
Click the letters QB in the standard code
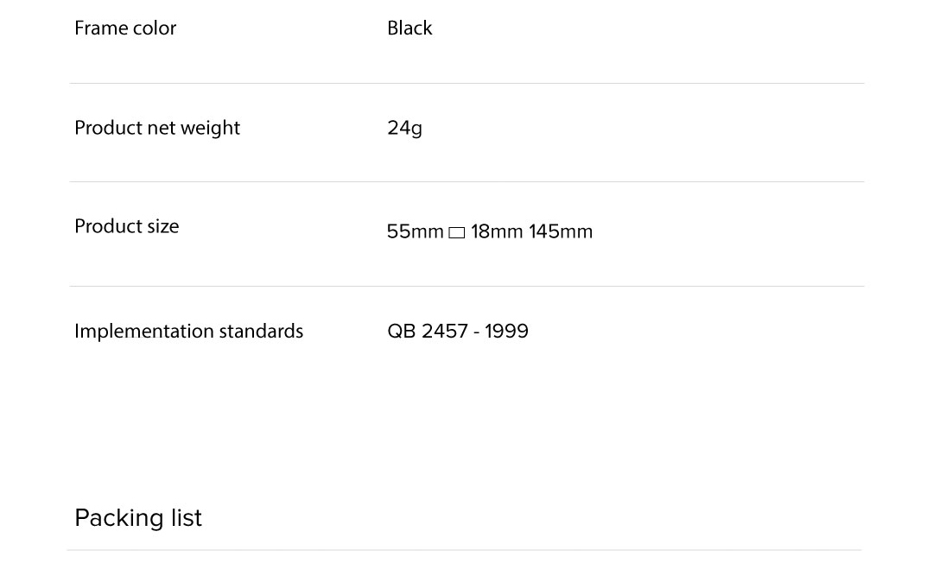tap(402, 332)
